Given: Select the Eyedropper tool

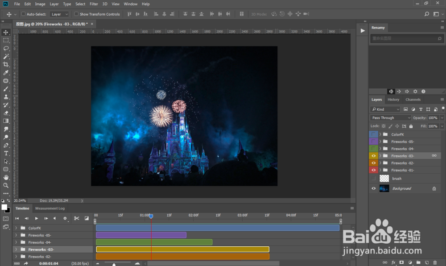Looking at the screenshot, I should (6, 73).
